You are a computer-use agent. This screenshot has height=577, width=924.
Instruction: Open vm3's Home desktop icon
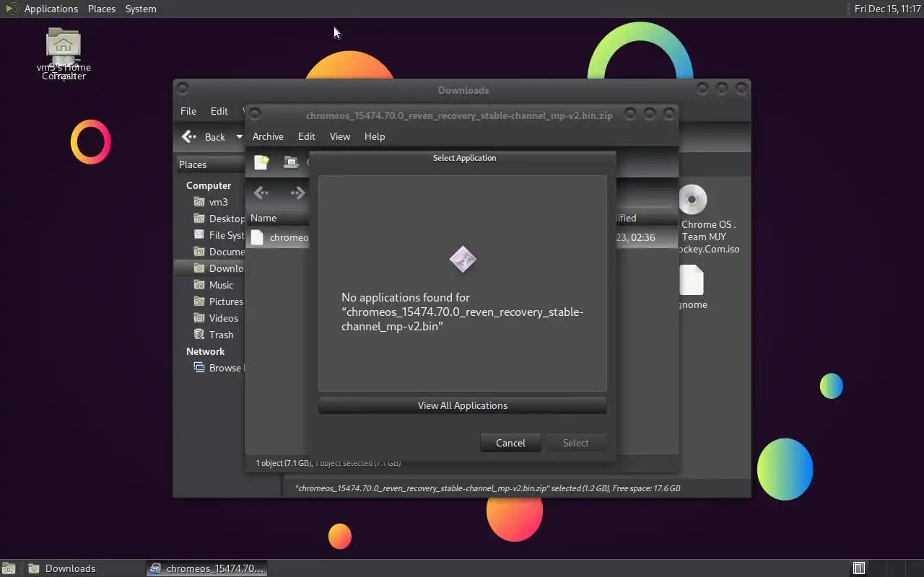64,45
